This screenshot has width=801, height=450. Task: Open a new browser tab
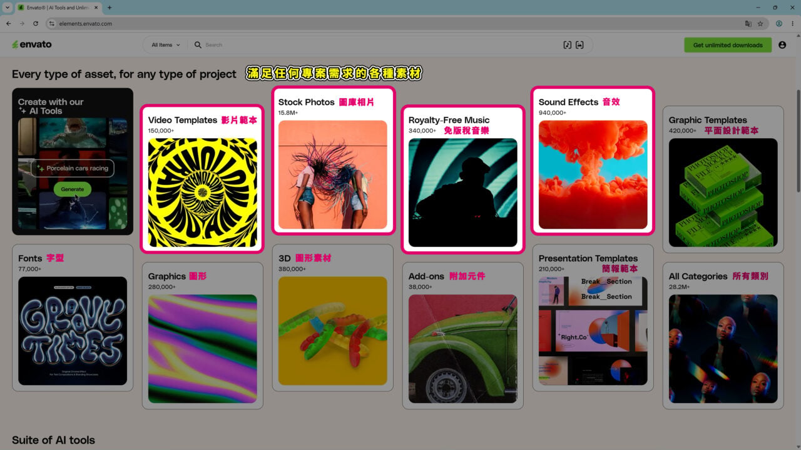110,7
